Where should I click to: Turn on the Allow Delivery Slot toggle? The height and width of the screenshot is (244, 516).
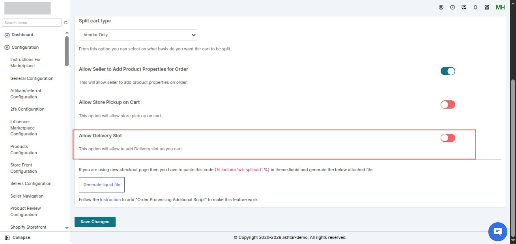(x=448, y=138)
